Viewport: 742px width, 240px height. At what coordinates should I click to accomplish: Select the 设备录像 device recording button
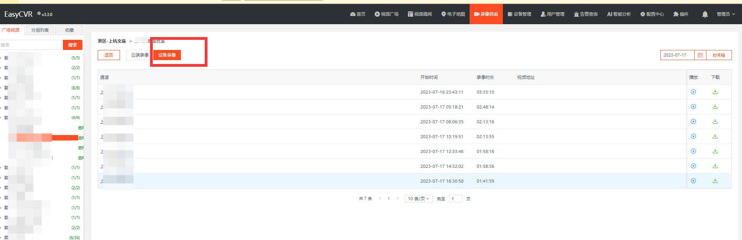[167, 55]
